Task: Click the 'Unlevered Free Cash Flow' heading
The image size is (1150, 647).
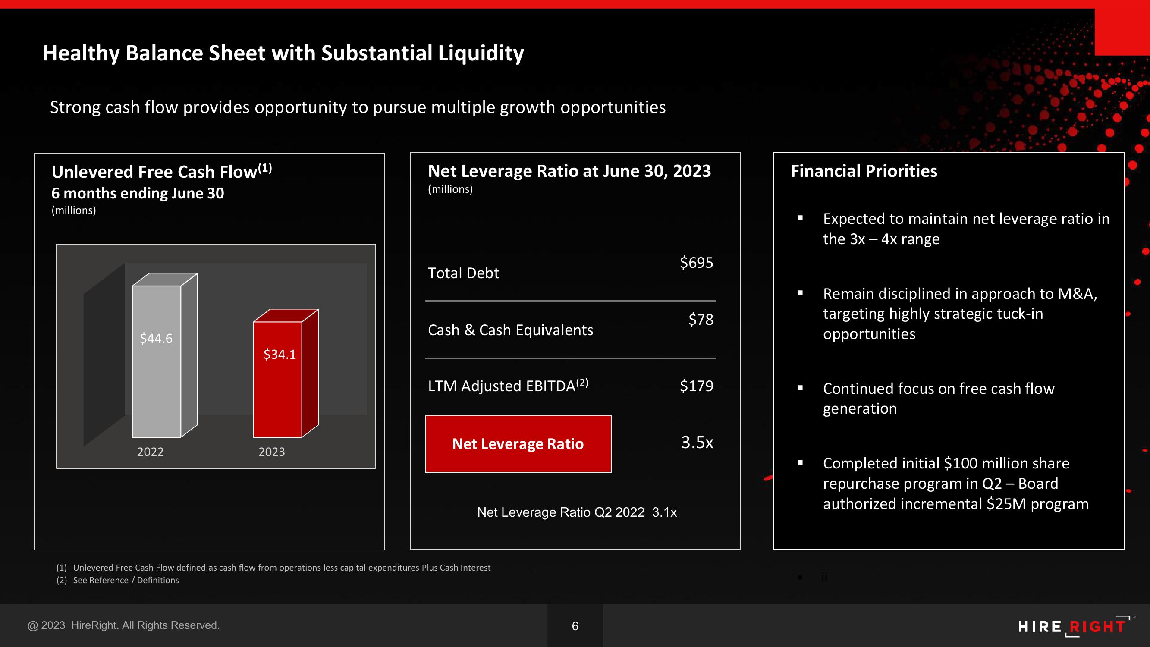Action: coord(162,171)
